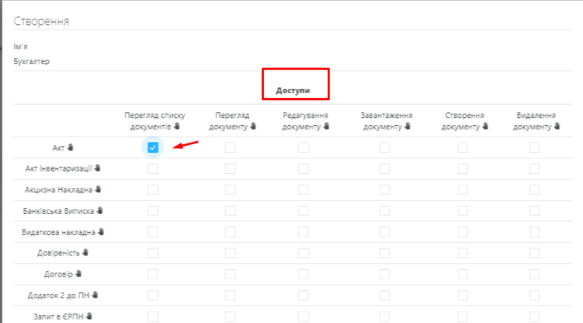
Task: Enable Завантаження документу for Акцизна Накладна
Action: coord(384,190)
